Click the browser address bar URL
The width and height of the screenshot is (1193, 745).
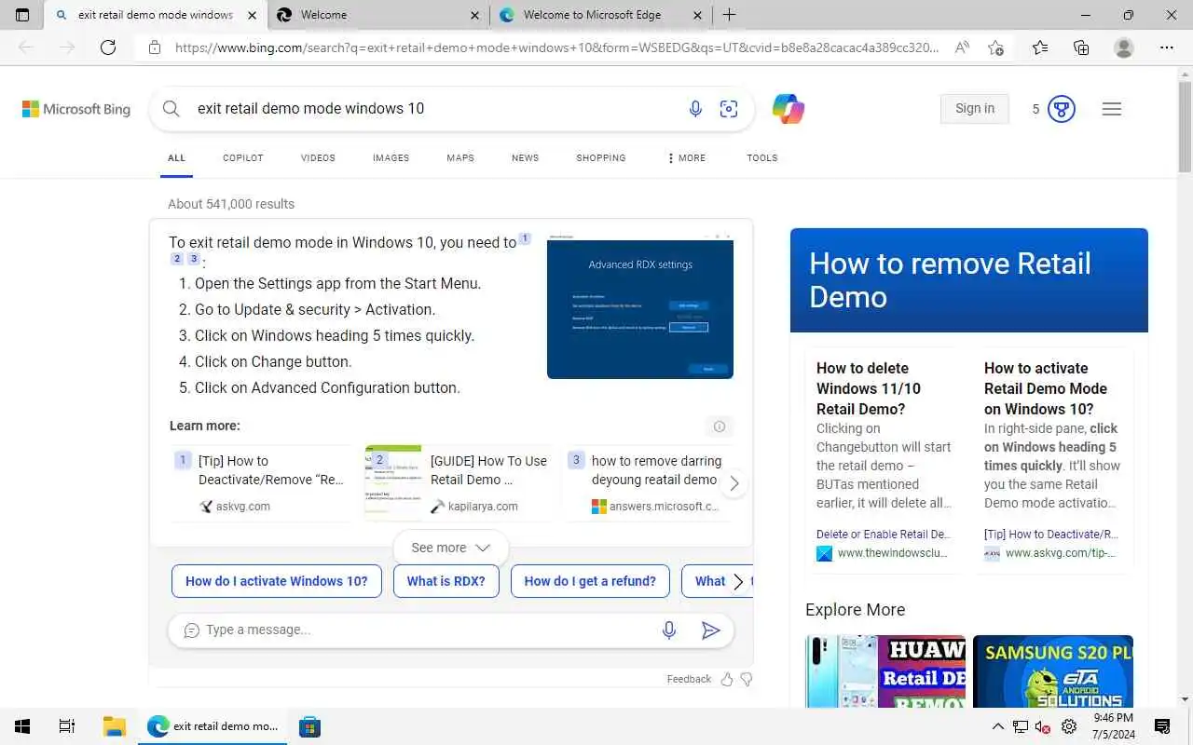tap(556, 47)
